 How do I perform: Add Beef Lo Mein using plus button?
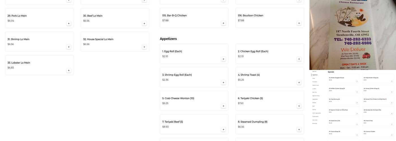[144, 23]
